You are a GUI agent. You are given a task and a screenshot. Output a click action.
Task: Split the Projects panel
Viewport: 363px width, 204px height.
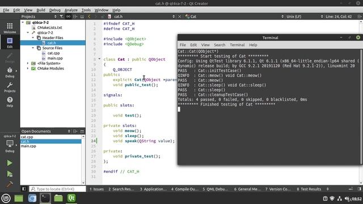[75, 16]
